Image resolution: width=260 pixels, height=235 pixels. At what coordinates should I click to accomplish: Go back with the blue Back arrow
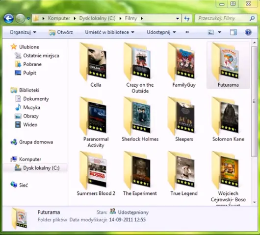9,18
